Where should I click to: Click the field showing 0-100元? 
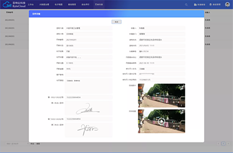tap(88, 63)
